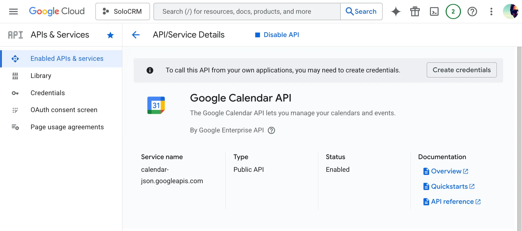Open the Quickstarts documentation link

pos(453,187)
